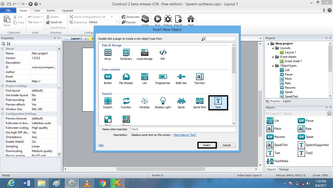The width and height of the screenshot is (333, 188).
Task: Open Internet Explorer from taskbar
Action: click(x=11, y=183)
